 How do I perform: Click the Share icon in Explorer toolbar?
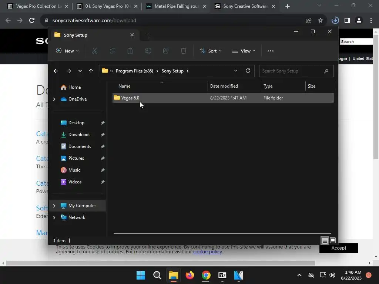pos(166,51)
